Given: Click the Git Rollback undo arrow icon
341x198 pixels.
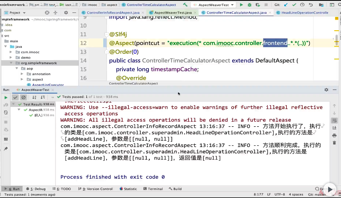Looking at the screenshot, I should (x=311, y=5).
